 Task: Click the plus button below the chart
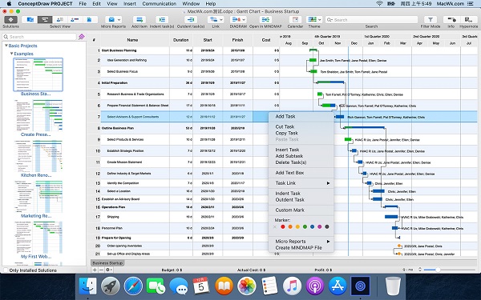tap(95, 270)
